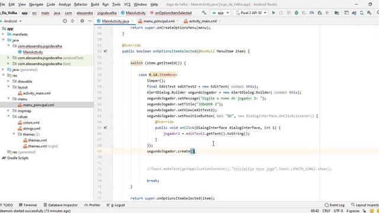Select the MainActivity.java editor tab
Screen dimensions: 379x213
point(115,21)
